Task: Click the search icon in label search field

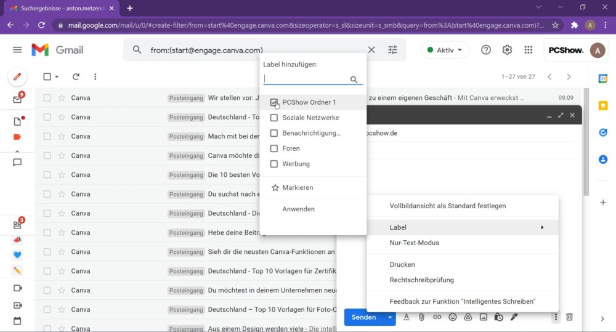Action: [354, 79]
